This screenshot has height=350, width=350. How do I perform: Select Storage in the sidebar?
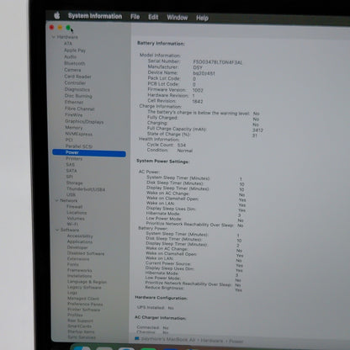75,183
